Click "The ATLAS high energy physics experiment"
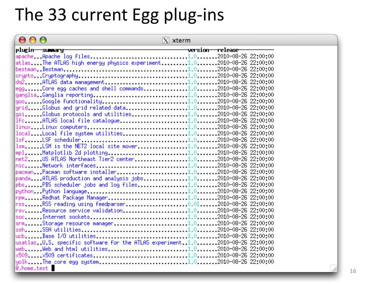 point(101,63)
